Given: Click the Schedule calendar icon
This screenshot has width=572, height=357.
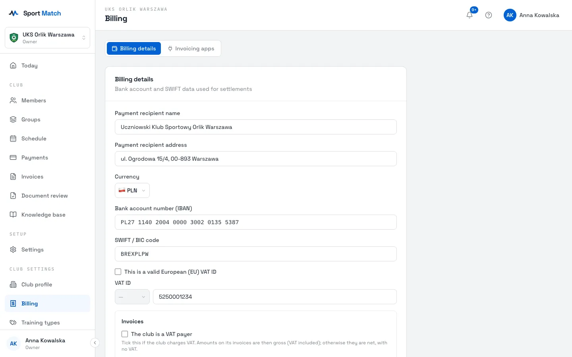Looking at the screenshot, I should click(x=13, y=138).
